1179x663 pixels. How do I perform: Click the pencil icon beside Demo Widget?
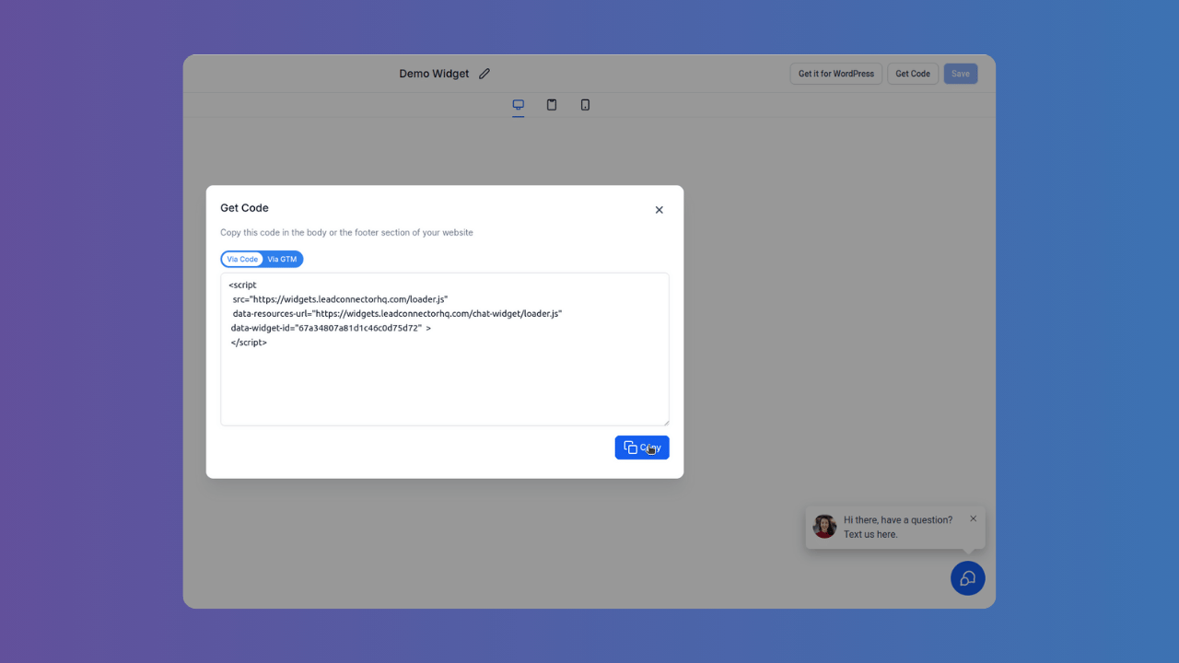(484, 74)
